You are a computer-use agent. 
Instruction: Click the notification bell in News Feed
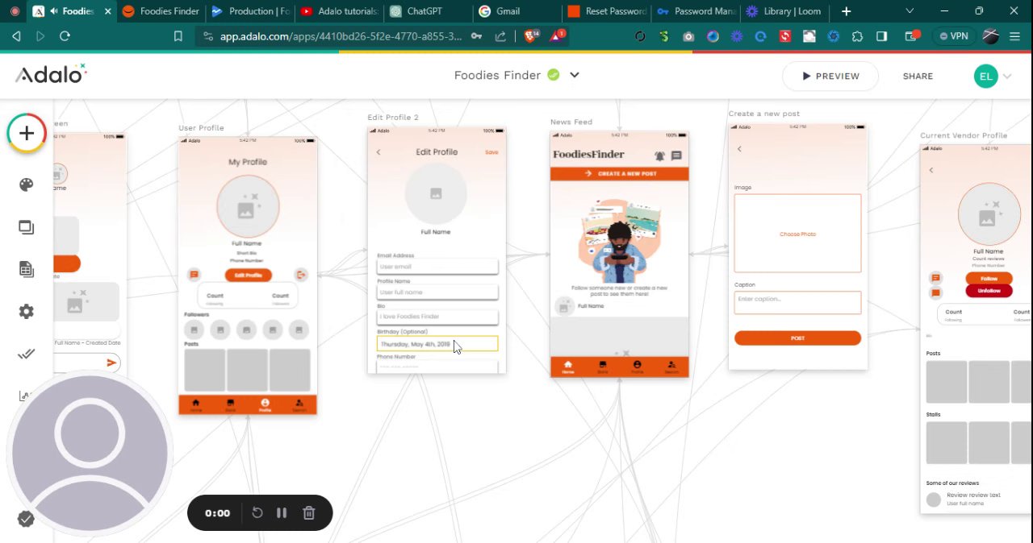(x=659, y=155)
